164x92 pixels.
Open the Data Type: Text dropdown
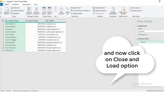click(76, 8)
